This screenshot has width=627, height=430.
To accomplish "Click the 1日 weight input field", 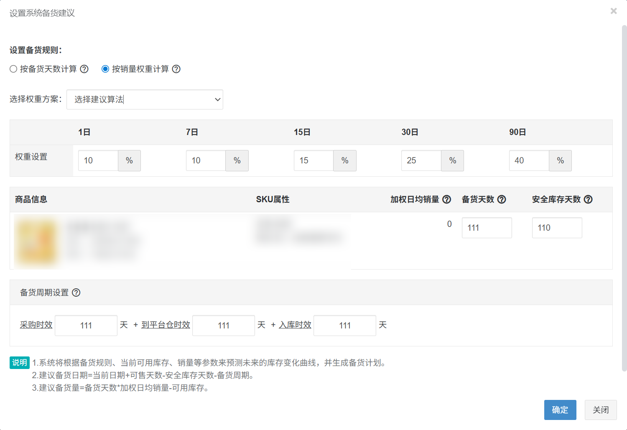I will point(98,160).
